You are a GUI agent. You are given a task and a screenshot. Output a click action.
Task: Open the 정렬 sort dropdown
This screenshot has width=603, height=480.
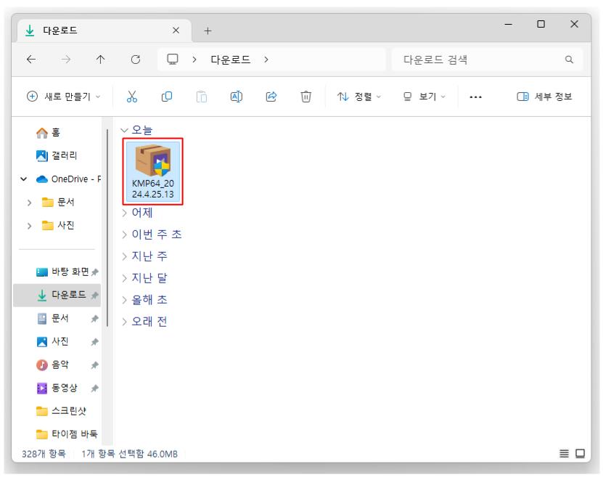pyautogui.click(x=358, y=97)
